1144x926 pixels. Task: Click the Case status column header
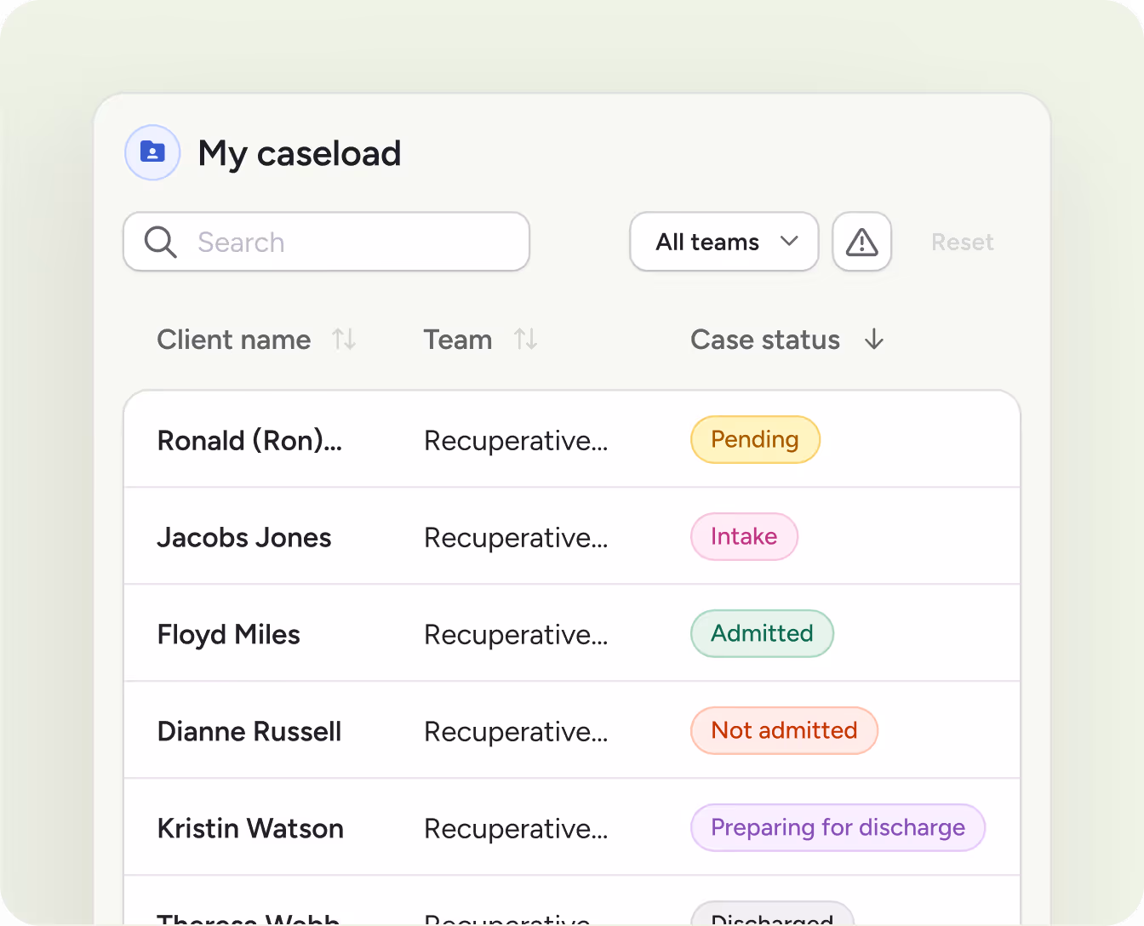[765, 340]
